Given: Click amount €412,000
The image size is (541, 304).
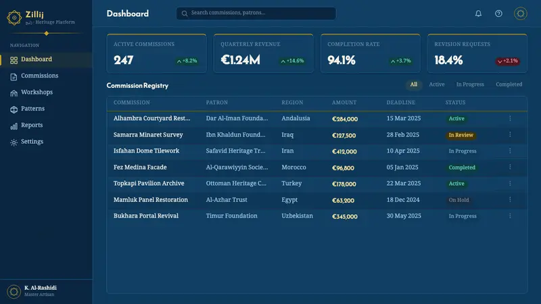Looking at the screenshot, I should tap(344, 151).
